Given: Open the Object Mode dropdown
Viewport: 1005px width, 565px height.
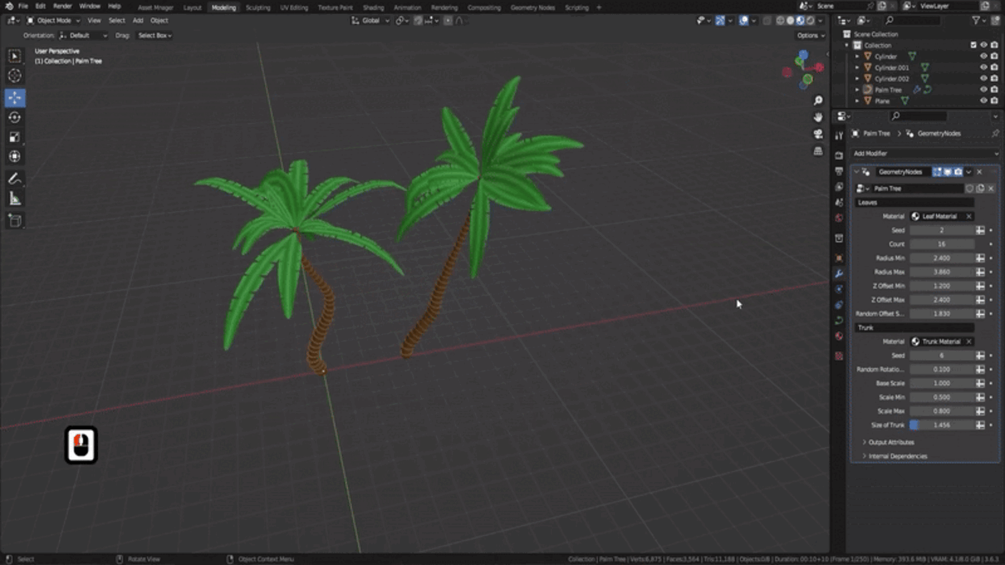Looking at the screenshot, I should [x=53, y=21].
